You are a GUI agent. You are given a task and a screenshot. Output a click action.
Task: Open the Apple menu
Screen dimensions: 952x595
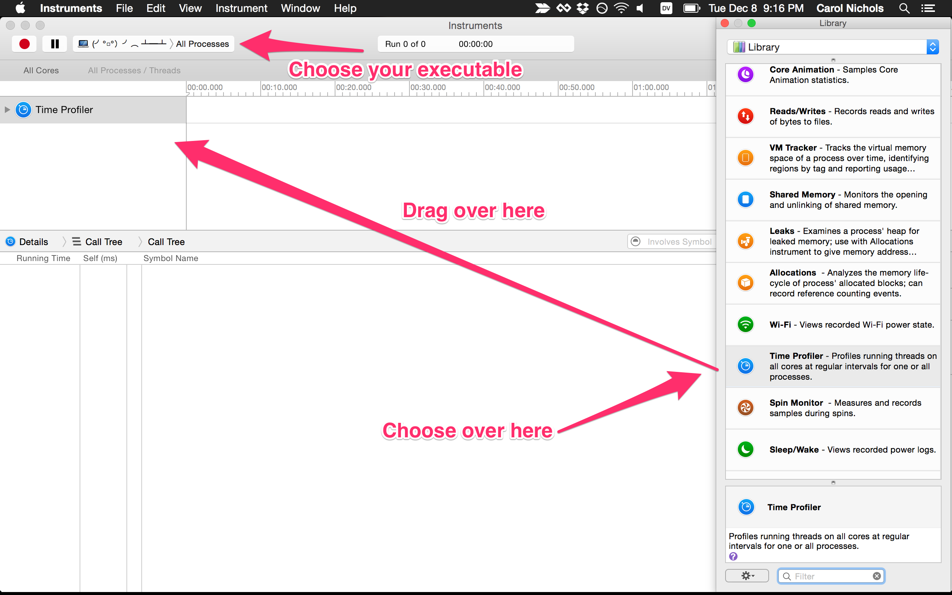click(20, 8)
